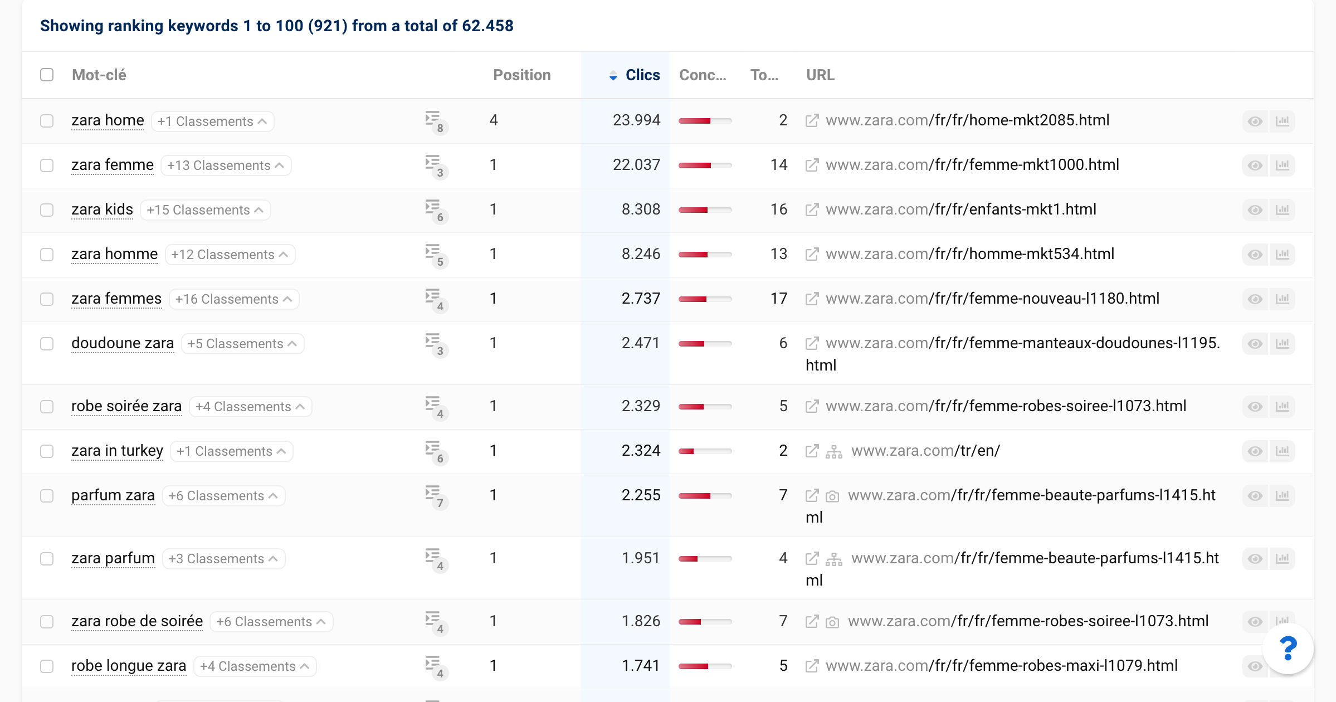Open external link icon for femme-mkt1000.html

click(812, 165)
